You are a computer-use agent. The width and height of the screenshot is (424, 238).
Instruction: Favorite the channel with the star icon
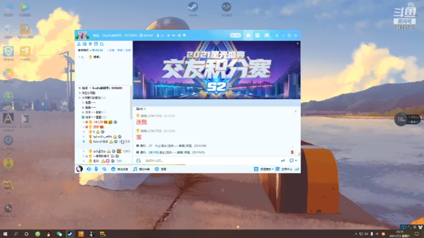click(x=168, y=35)
